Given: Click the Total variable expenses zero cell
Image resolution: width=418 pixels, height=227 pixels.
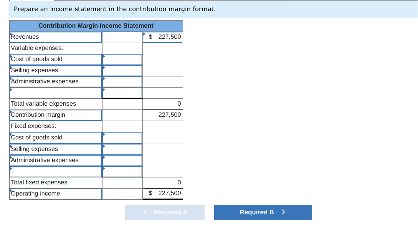Looking at the screenshot, I should click(162, 104).
